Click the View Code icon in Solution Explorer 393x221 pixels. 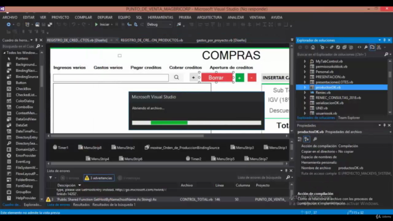click(x=359, y=47)
